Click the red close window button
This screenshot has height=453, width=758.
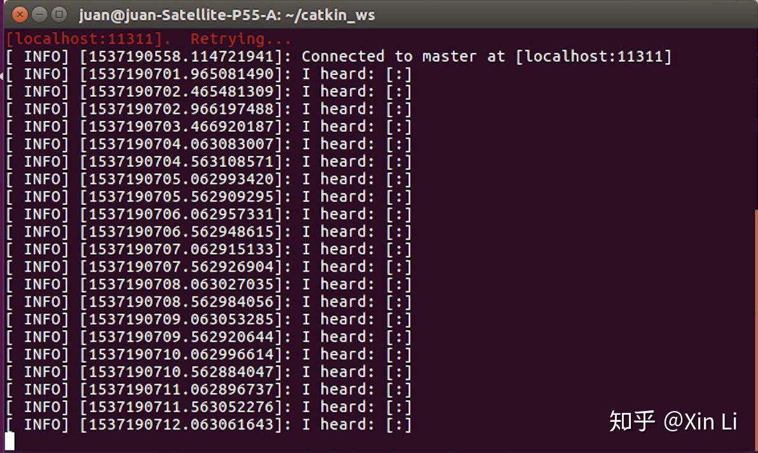[20, 14]
